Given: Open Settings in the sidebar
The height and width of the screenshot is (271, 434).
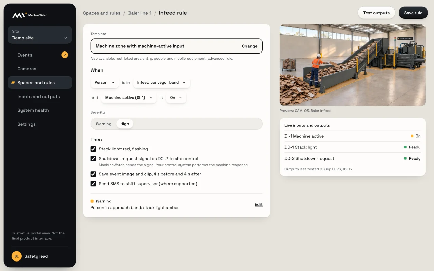Looking at the screenshot, I should 40,124.
